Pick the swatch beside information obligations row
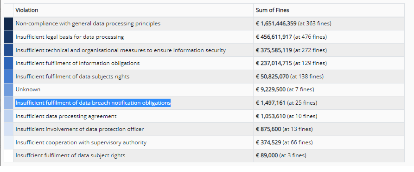The height and width of the screenshot is (172, 414). pos(8,63)
